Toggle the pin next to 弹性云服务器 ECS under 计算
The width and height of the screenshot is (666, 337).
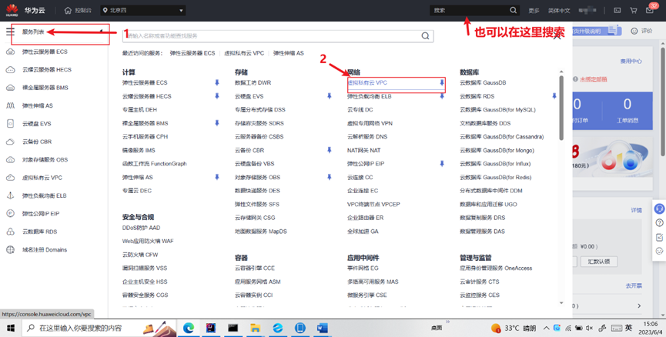point(217,82)
